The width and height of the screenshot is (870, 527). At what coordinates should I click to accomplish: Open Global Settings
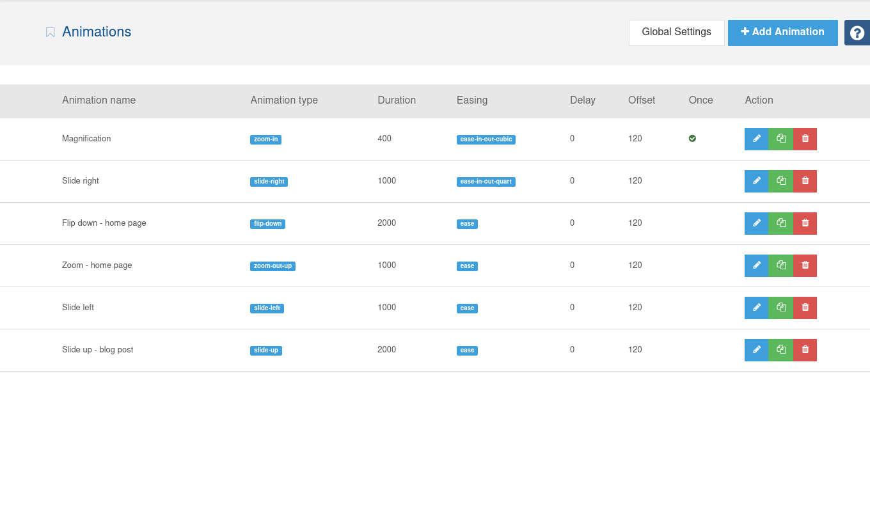pyautogui.click(x=676, y=33)
